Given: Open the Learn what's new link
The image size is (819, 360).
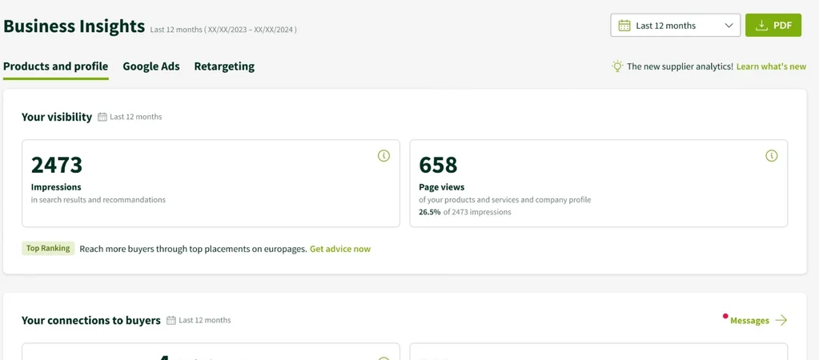Looking at the screenshot, I should 771,66.
